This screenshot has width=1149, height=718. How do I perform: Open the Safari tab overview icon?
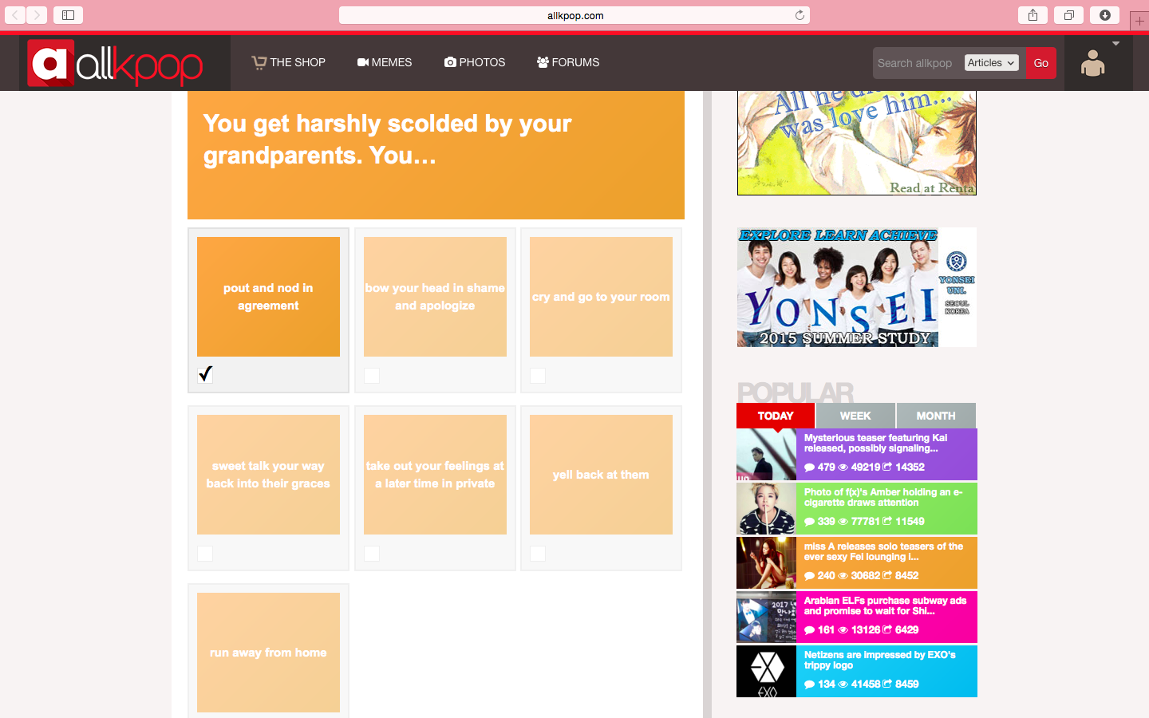point(1068,15)
